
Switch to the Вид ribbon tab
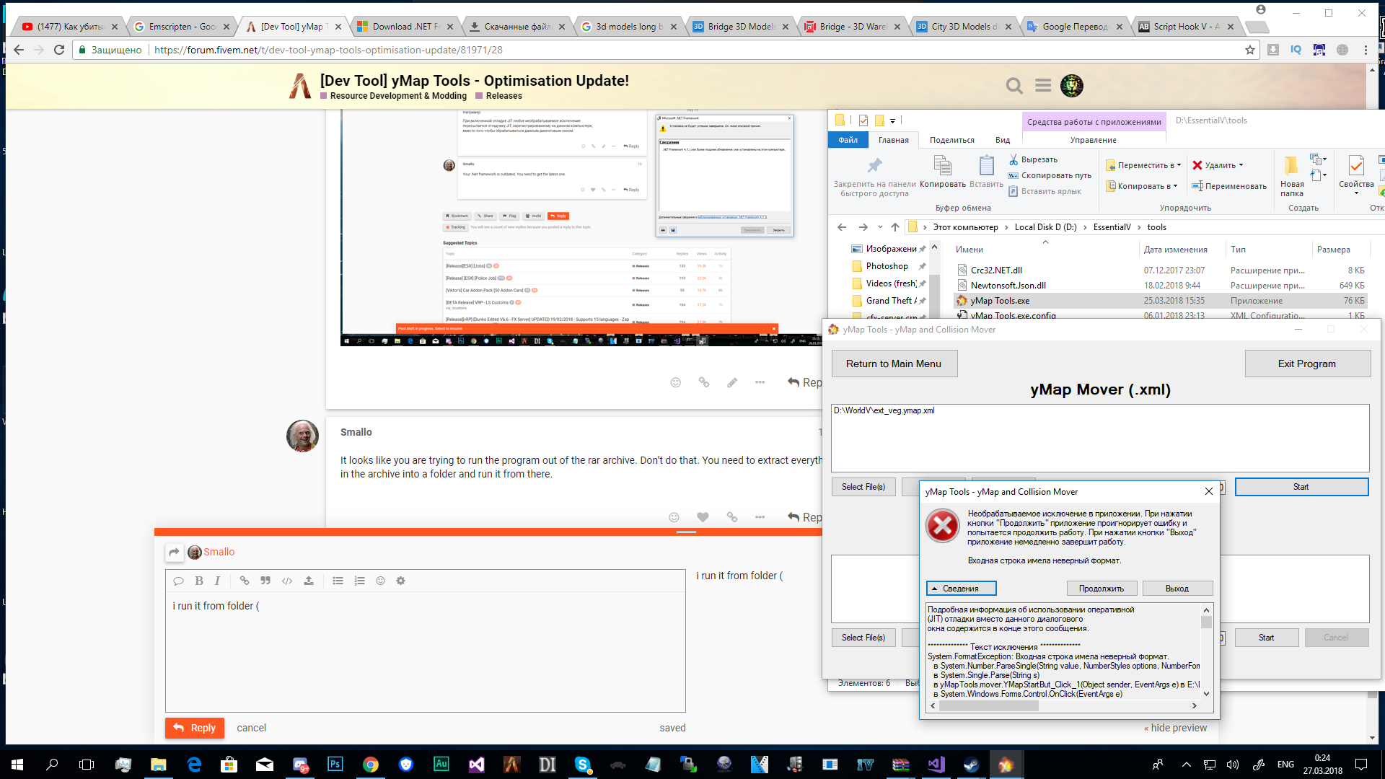tap(1003, 140)
